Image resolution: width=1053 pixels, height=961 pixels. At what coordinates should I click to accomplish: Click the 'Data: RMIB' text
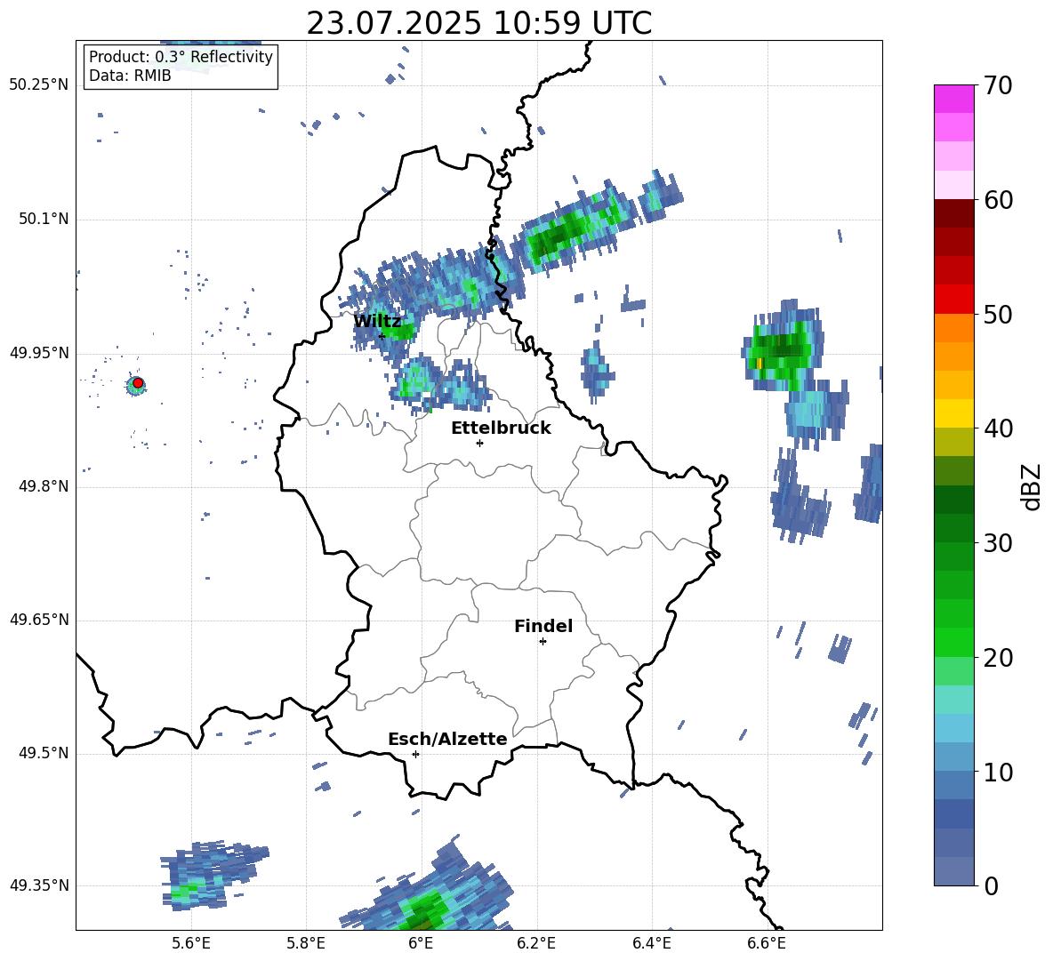[x=130, y=76]
